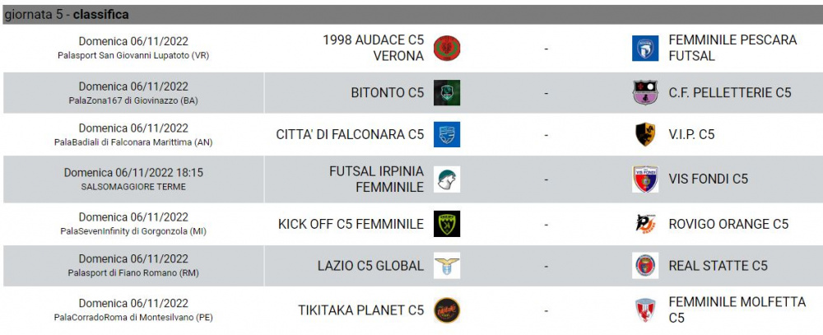This screenshot has height=335, width=823.
Task: Click the Città di Falconara C5 logo
Action: [447, 134]
